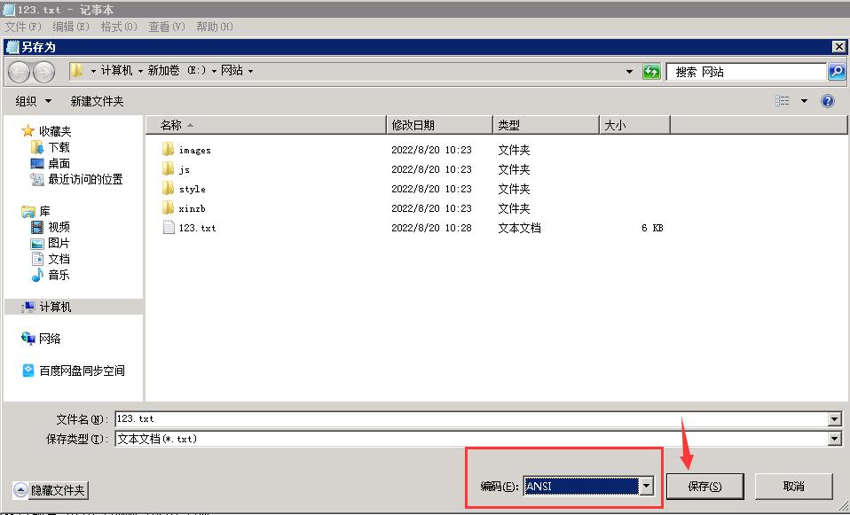The width and height of the screenshot is (850, 515).
Task: Click the 新建文件夹 button
Action: click(x=97, y=101)
